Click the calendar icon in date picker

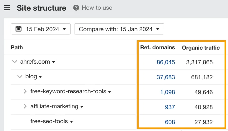coord(18,29)
